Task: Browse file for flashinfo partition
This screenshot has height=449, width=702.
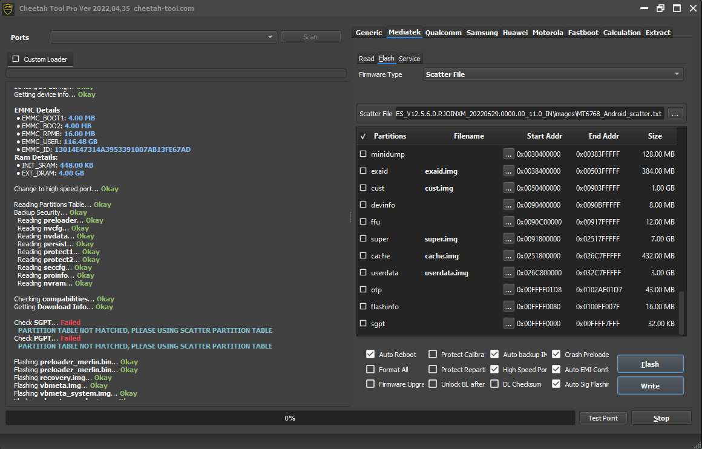Action: (x=508, y=307)
